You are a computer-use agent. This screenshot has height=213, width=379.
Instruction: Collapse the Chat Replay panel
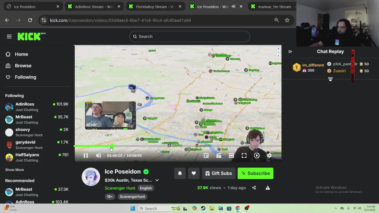(x=290, y=51)
